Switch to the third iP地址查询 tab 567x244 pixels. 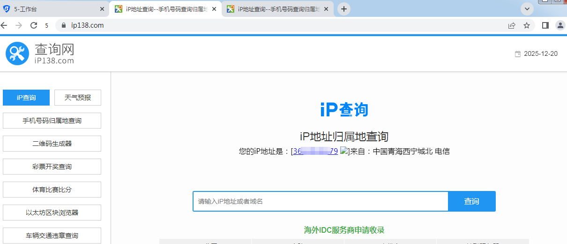tap(277, 9)
